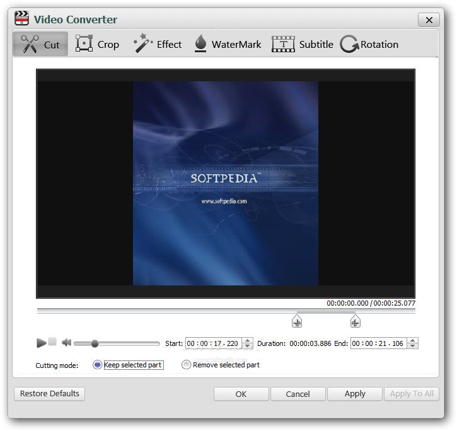Close the Video Converter dialog
This screenshot has height=431, width=457.
[x=429, y=20]
